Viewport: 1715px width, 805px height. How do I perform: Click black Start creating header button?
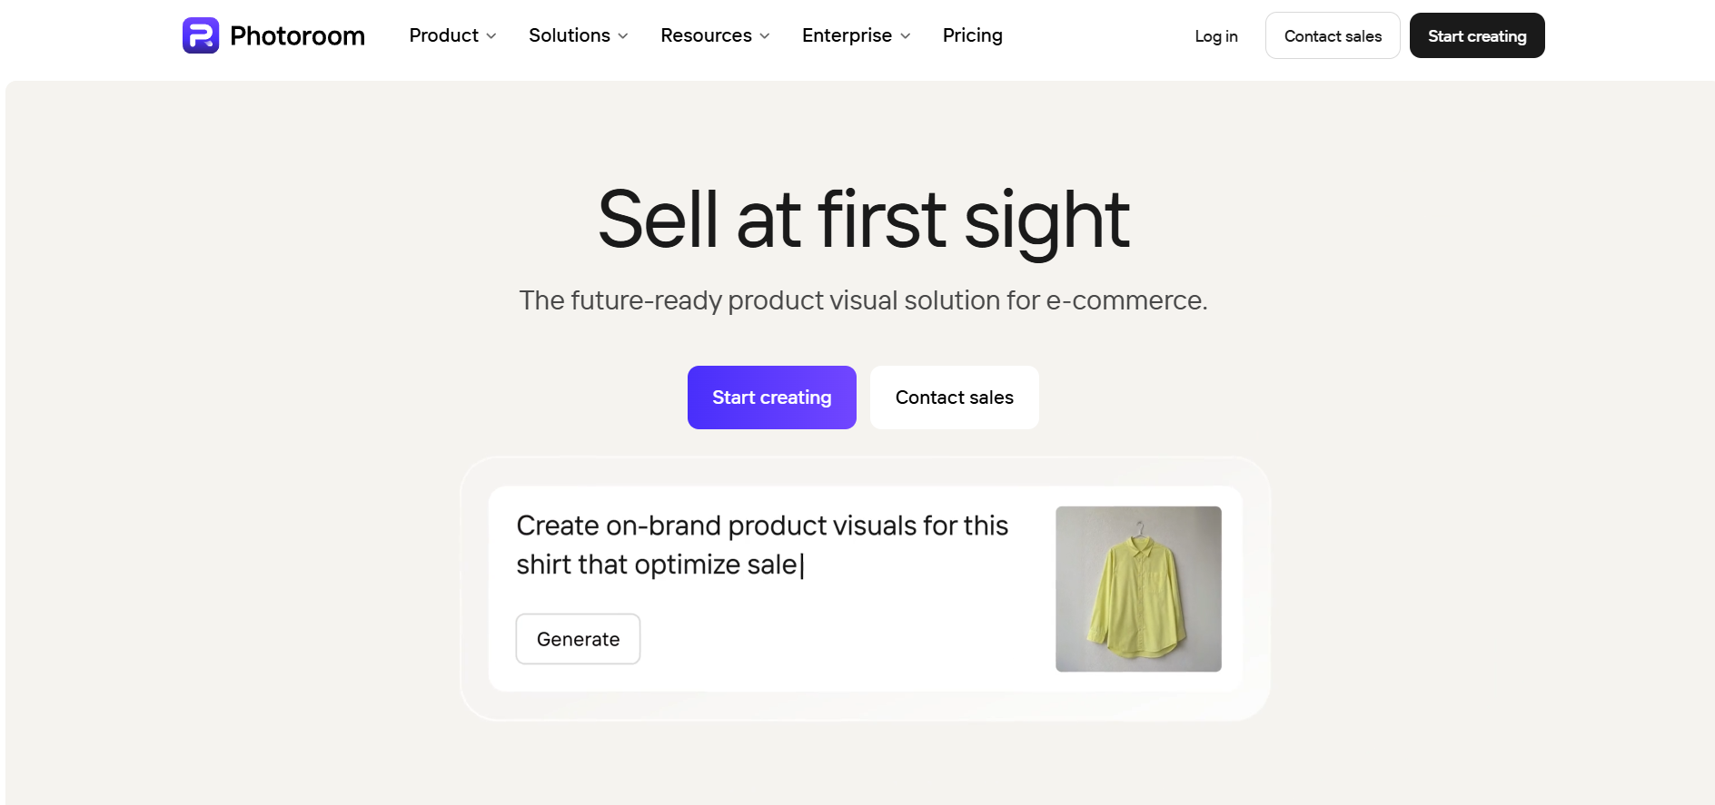tap(1477, 35)
